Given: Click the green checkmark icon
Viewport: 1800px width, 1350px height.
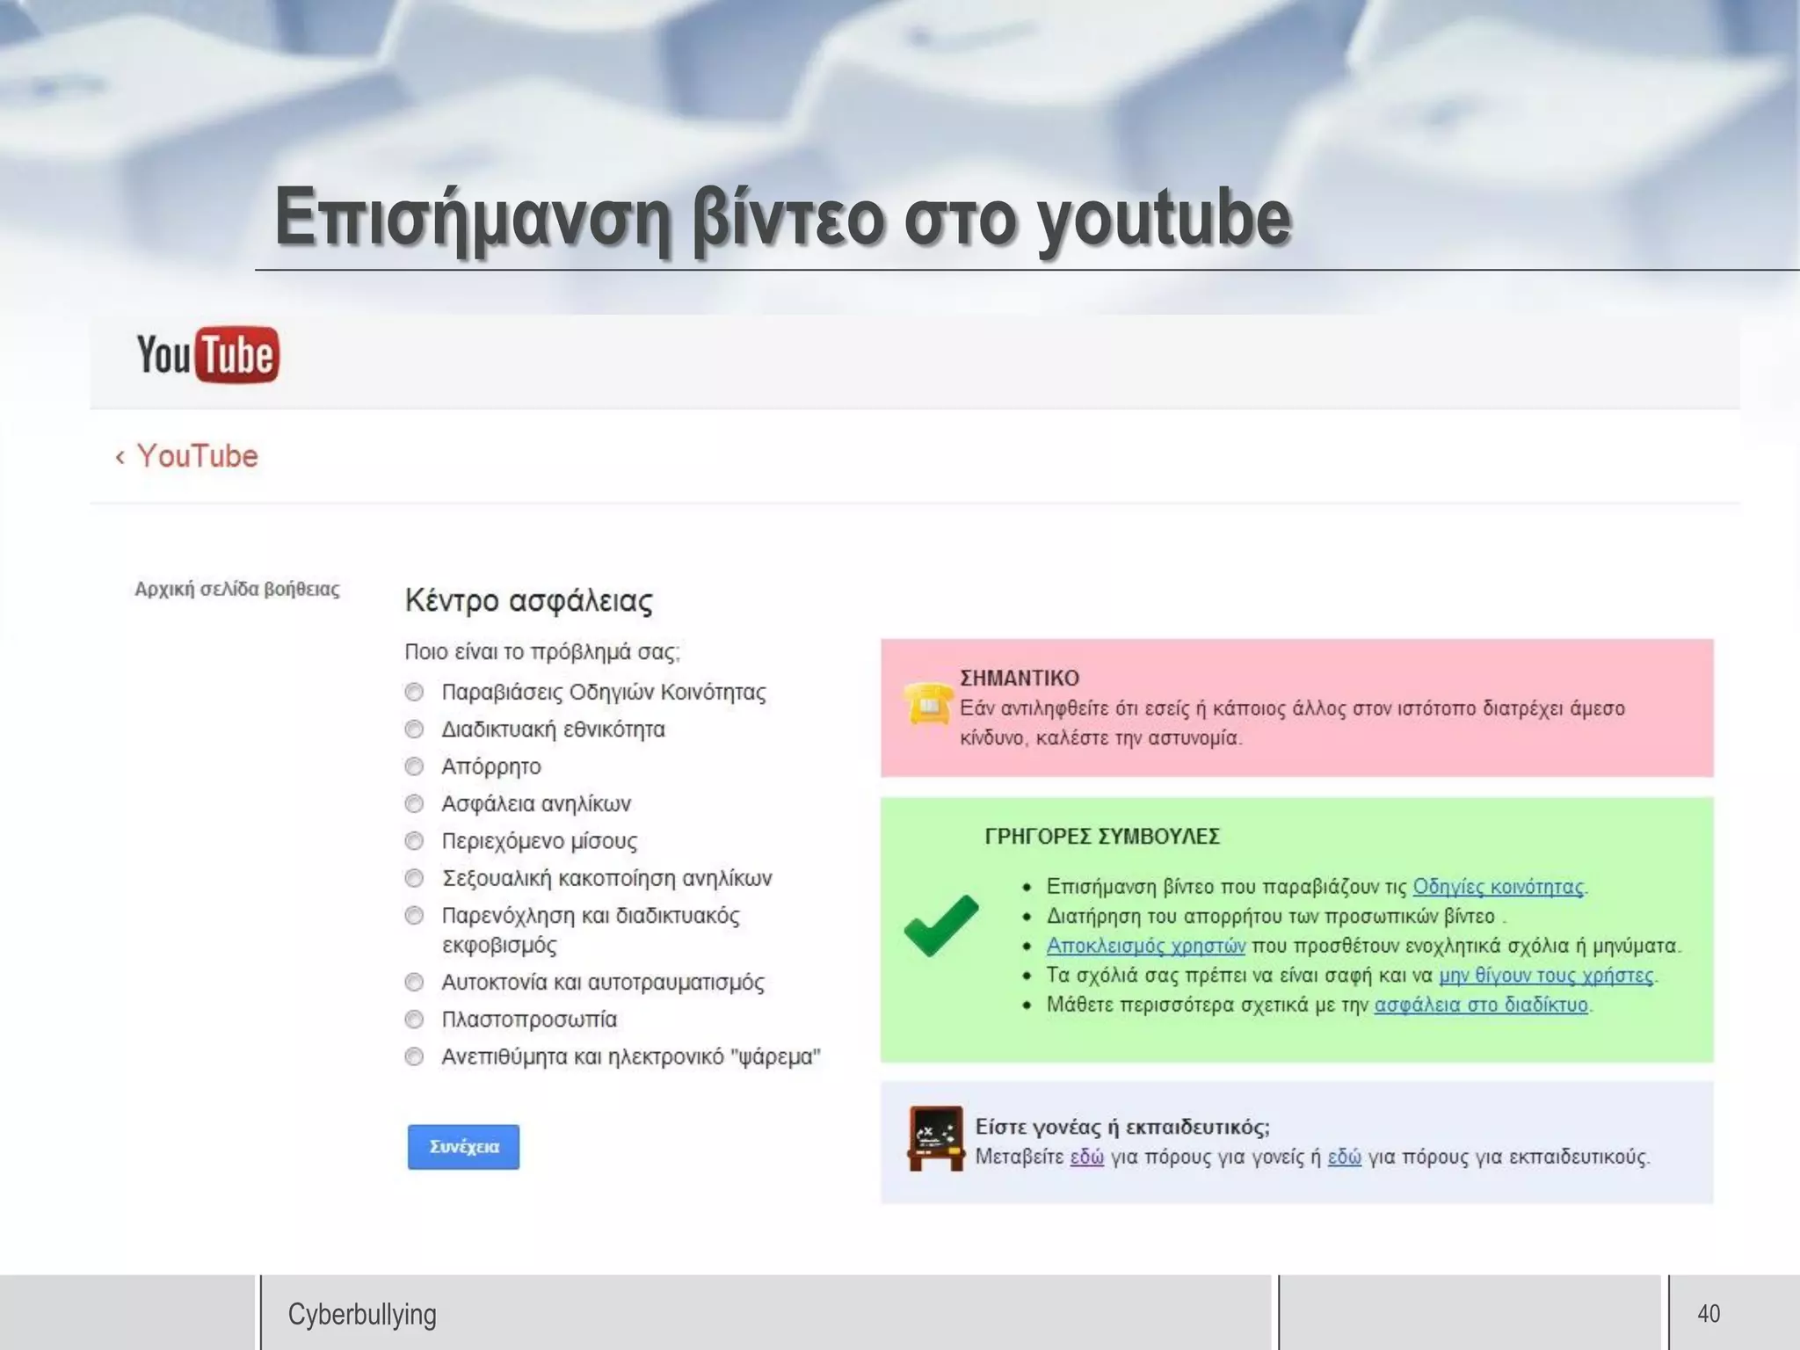Looking at the screenshot, I should pyautogui.click(x=940, y=925).
